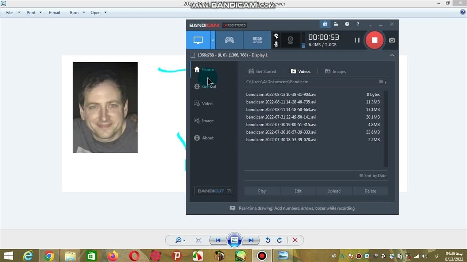467x262 pixels.
Task: Select bandicam 2022-07-31 22-49-50-141.avi file
Action: [x=281, y=117]
